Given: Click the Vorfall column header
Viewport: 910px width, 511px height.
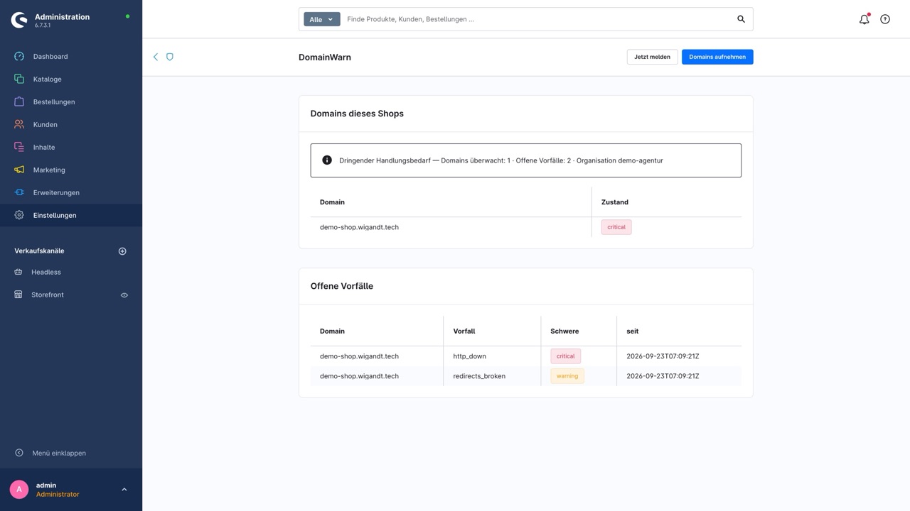Looking at the screenshot, I should click(464, 331).
